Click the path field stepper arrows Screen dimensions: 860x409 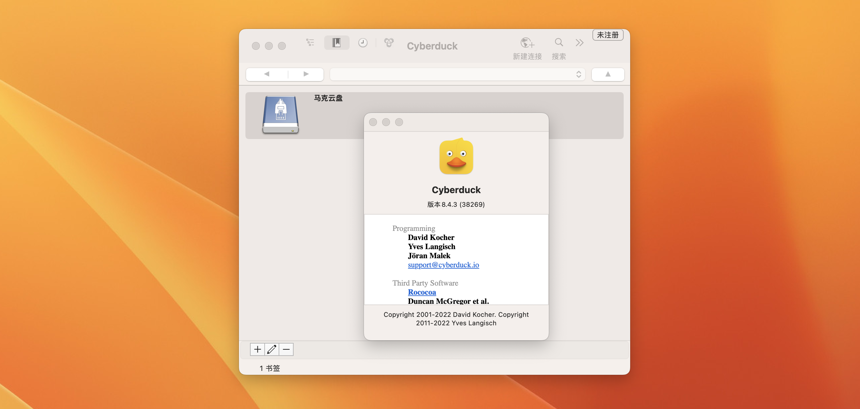[578, 74]
